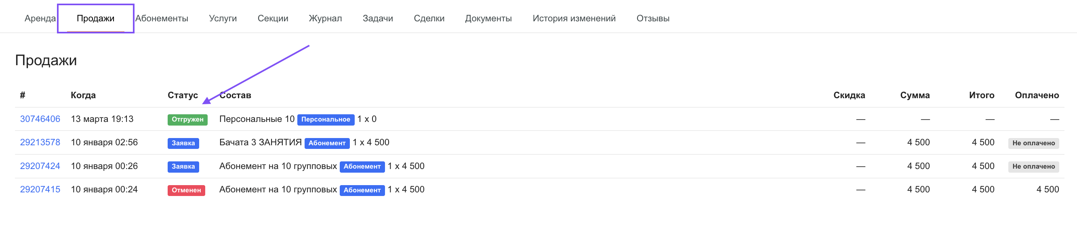Viewport: 1077px width, 231px height.
Task: Select the active Продажи tab
Action: coord(95,19)
